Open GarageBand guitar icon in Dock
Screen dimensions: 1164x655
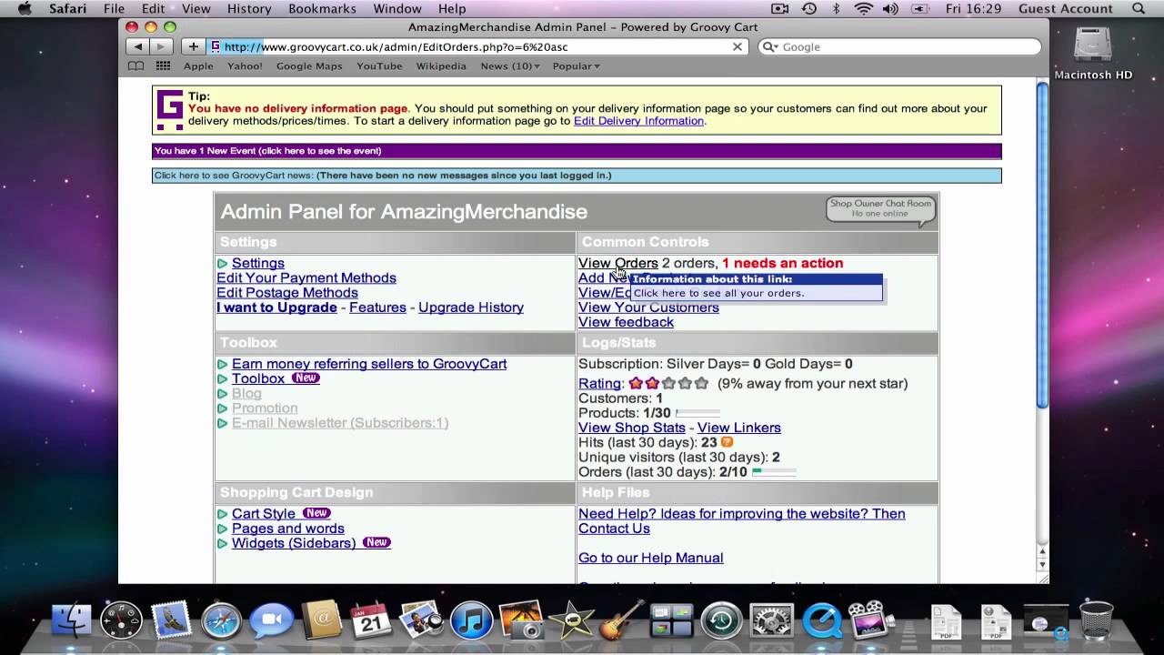(621, 620)
